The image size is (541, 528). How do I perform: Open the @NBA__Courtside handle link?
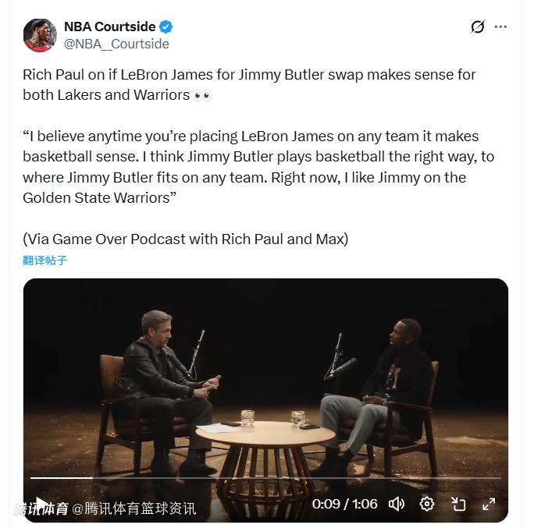tap(116, 44)
